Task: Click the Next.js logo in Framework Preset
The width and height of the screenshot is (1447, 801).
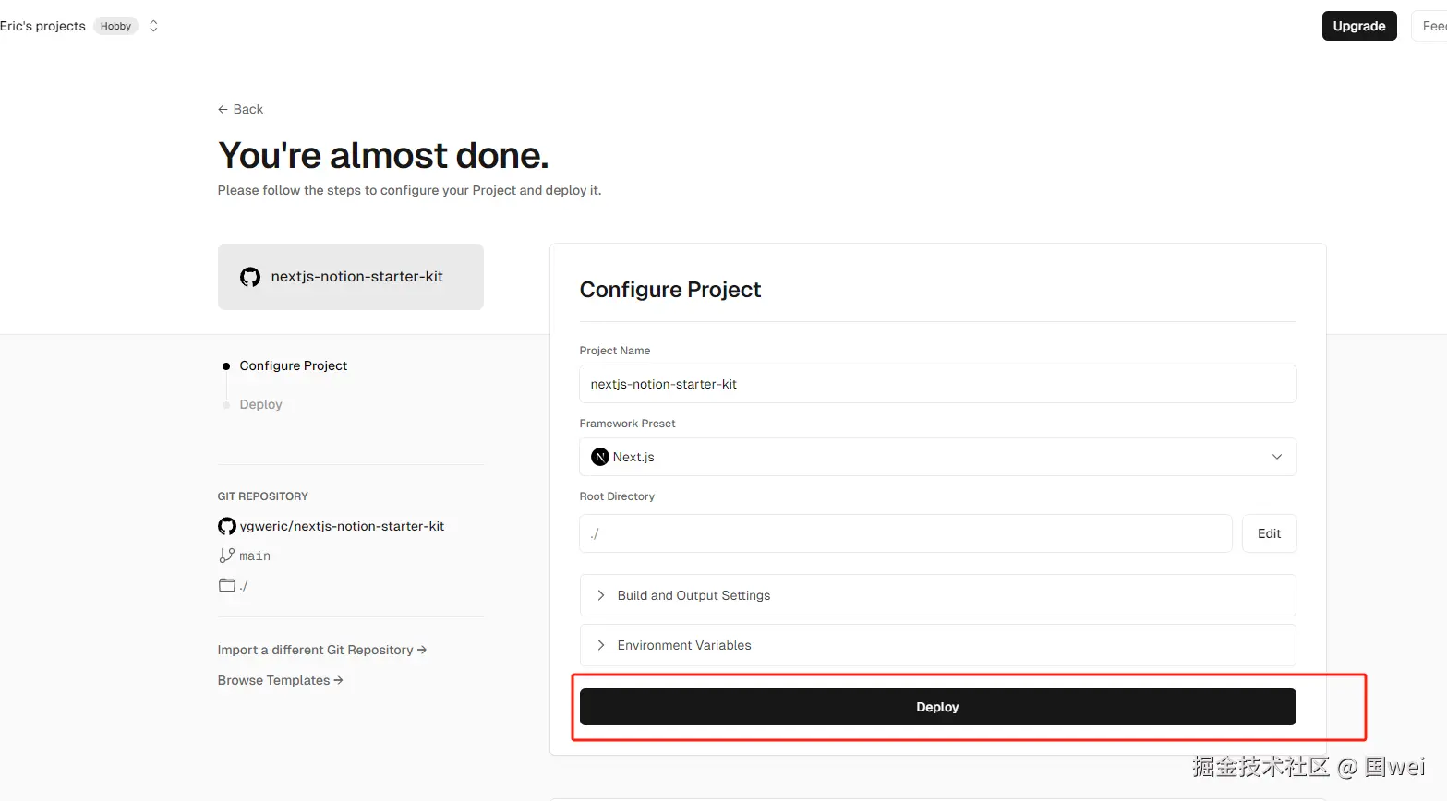Action: pos(600,457)
